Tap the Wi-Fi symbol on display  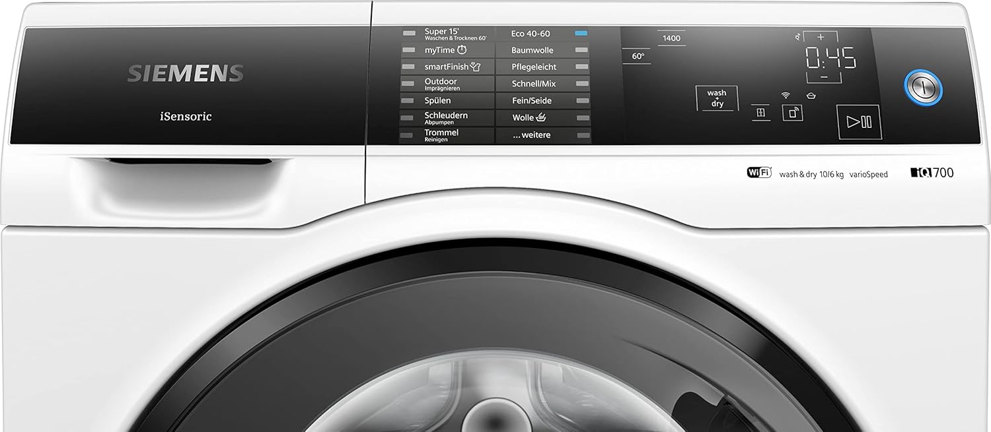(786, 95)
